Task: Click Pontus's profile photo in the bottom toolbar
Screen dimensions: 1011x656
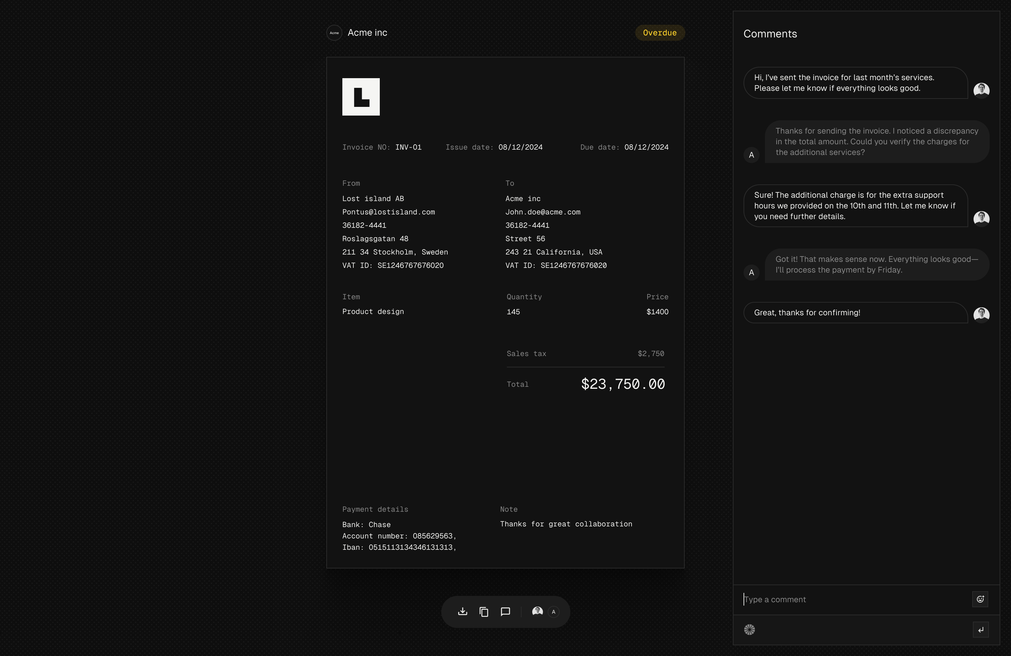Action: click(x=537, y=612)
